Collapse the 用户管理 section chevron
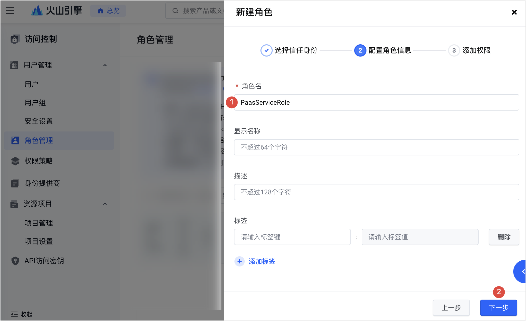 pyautogui.click(x=105, y=65)
